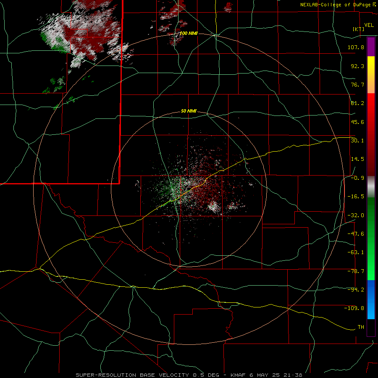Click the white velocity patch southeast of radar
378x378 pixels.
(x=214, y=207)
